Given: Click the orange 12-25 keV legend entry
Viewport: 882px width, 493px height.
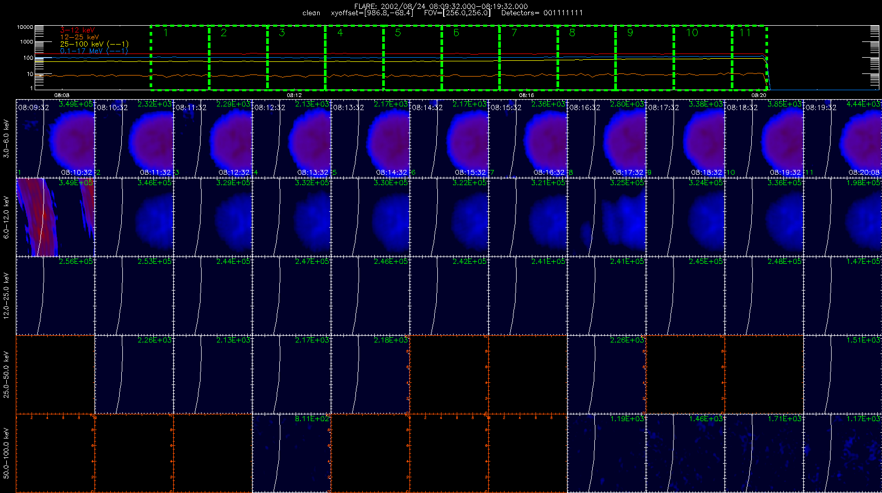Looking at the screenshot, I should pos(79,37).
